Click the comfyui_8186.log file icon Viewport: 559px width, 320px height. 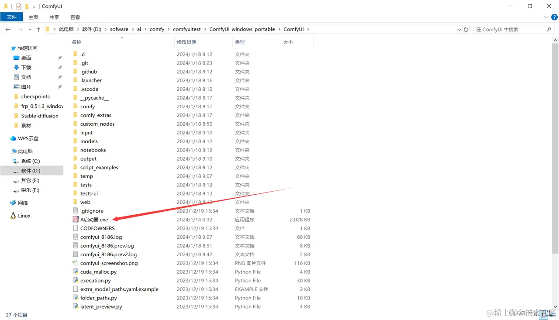click(x=76, y=237)
